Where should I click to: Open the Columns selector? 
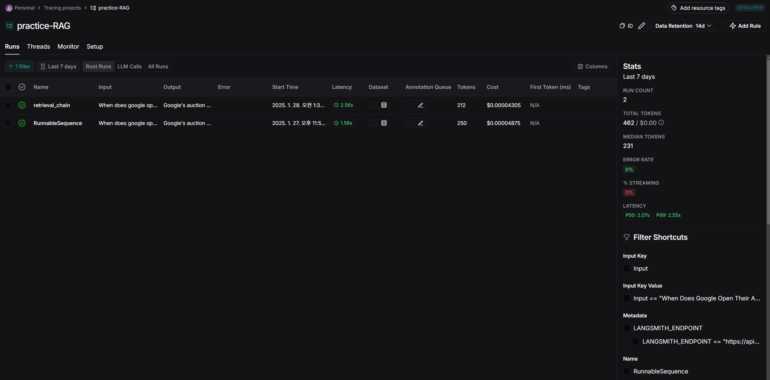[592, 67]
